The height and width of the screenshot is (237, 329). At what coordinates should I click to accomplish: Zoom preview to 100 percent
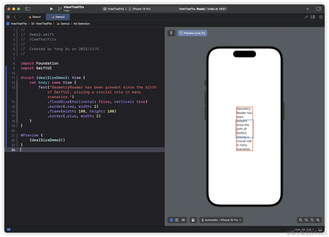click(x=306, y=220)
